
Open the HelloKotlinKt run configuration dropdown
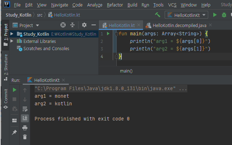[x=187, y=15]
